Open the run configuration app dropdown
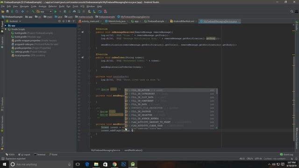Viewport: 299px width, 168px height. pos(44,12)
